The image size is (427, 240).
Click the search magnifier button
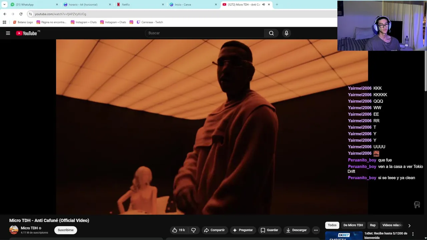point(271,33)
